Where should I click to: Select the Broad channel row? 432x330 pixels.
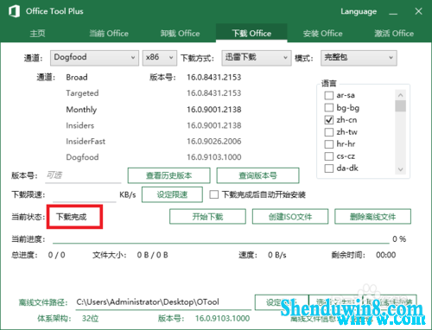click(77, 78)
